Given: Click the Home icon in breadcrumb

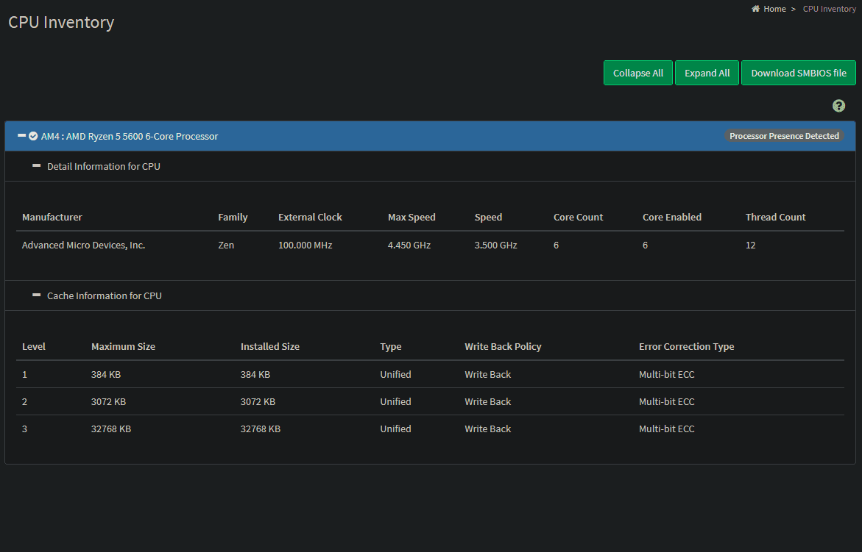Looking at the screenshot, I should tap(756, 9).
